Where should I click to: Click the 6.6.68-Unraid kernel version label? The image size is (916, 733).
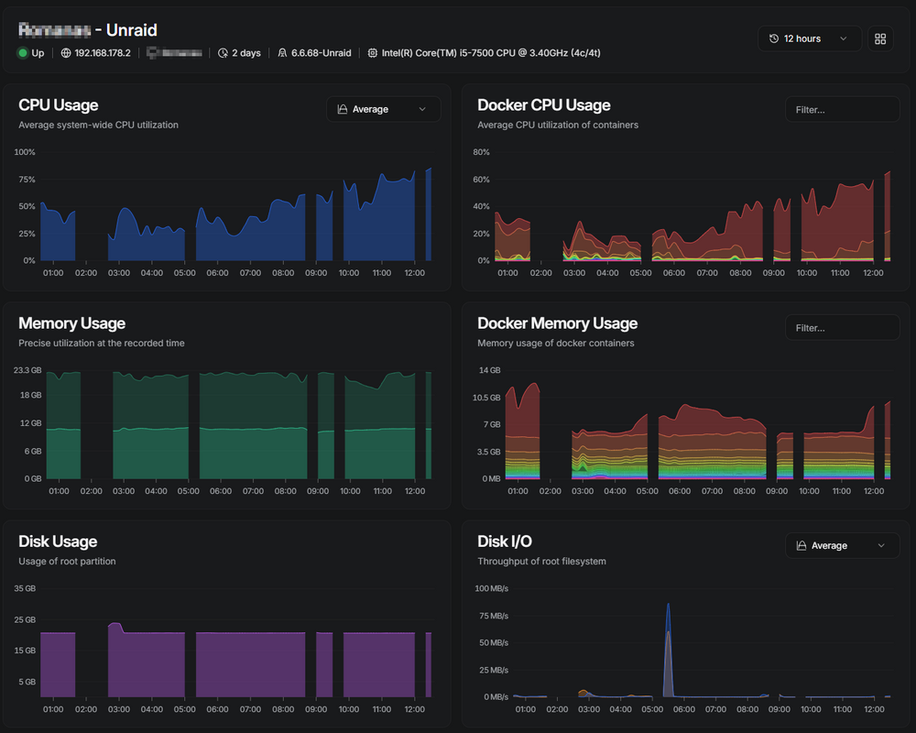coord(322,53)
